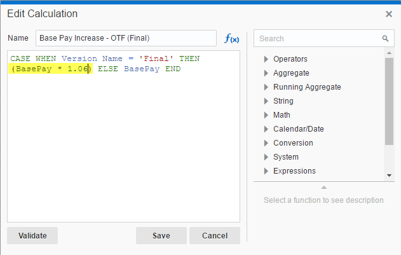The image size is (401, 255).
Task: Expand the Operators category arrow
Action: tap(266, 59)
